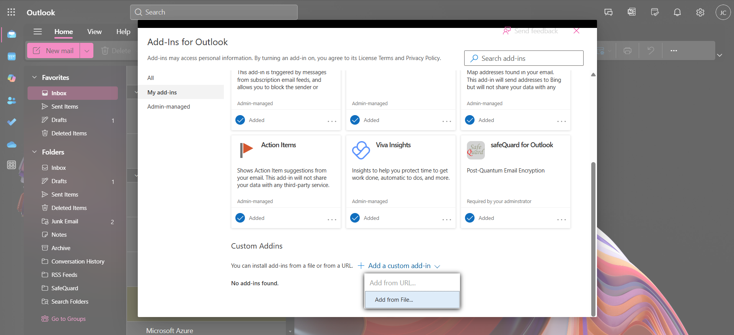Viewport: 734px width, 335px height.
Task: Open Copilot icon in left rail
Action: (x=11, y=78)
